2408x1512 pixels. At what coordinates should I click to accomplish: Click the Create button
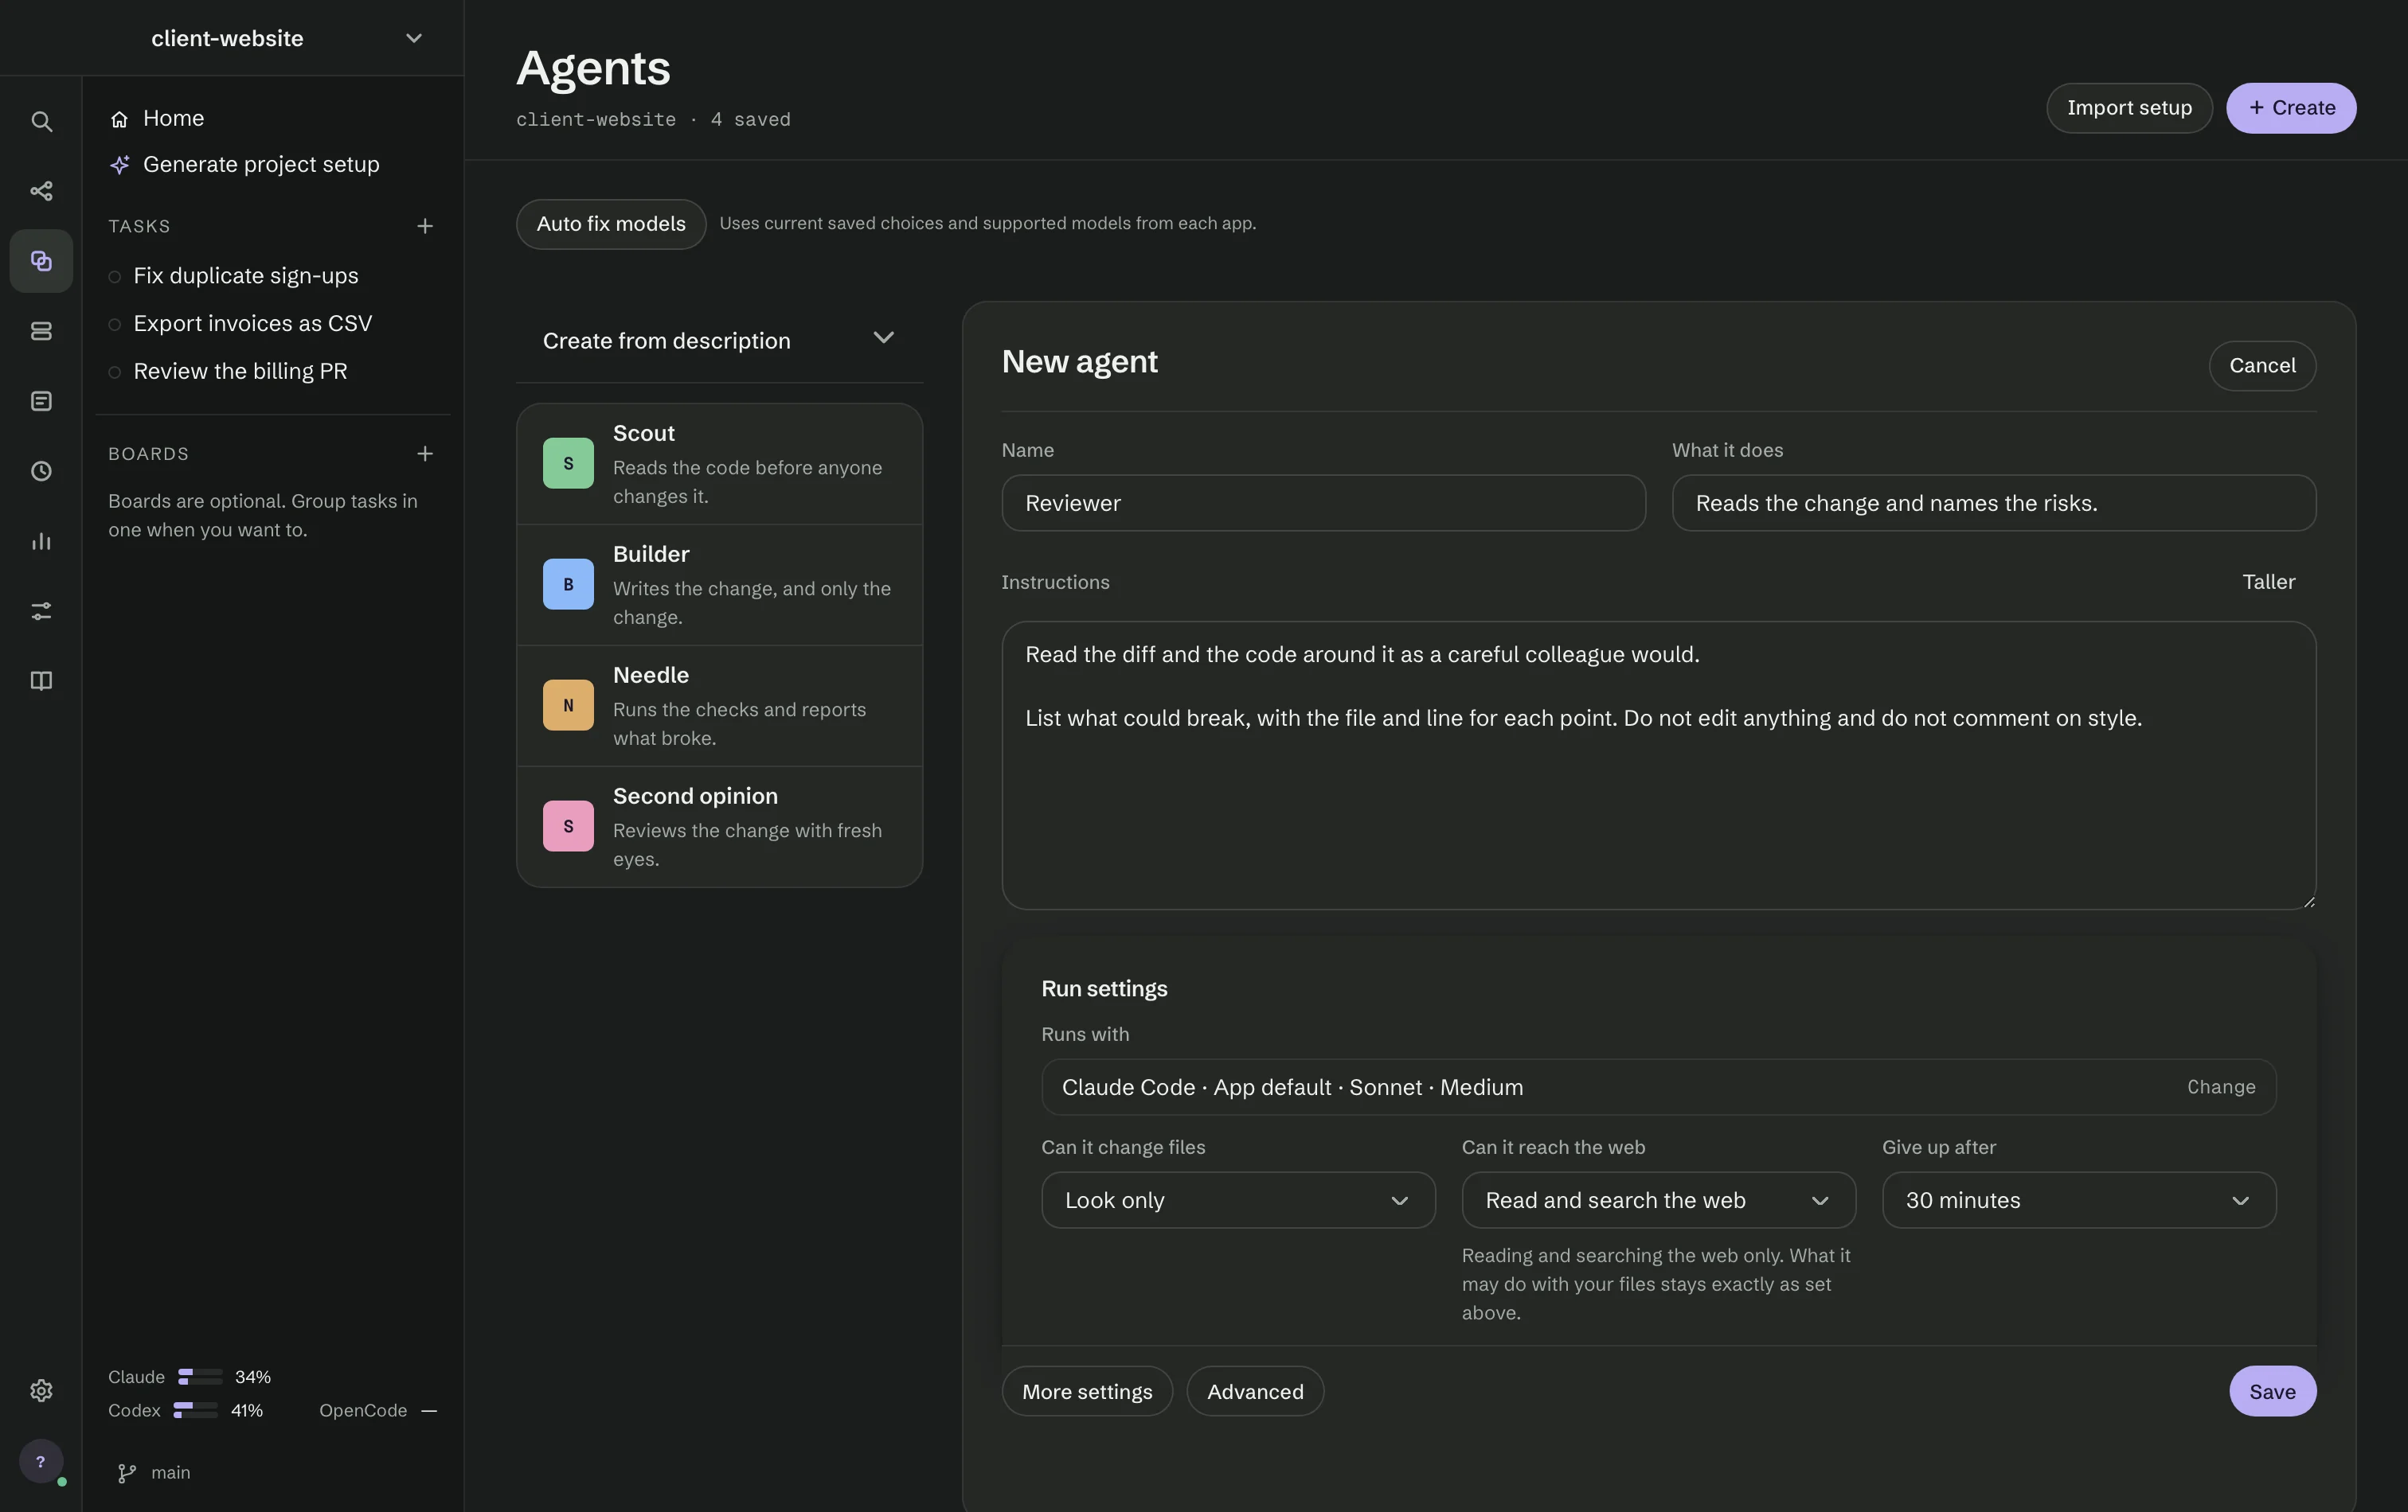coord(2291,108)
